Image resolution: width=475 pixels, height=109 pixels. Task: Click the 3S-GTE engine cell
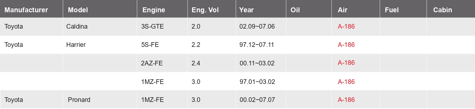pyautogui.click(x=152, y=26)
